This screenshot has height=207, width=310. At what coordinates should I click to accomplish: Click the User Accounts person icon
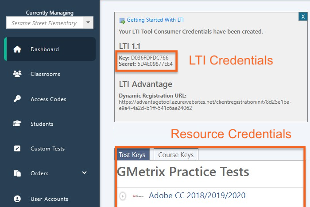17,199
